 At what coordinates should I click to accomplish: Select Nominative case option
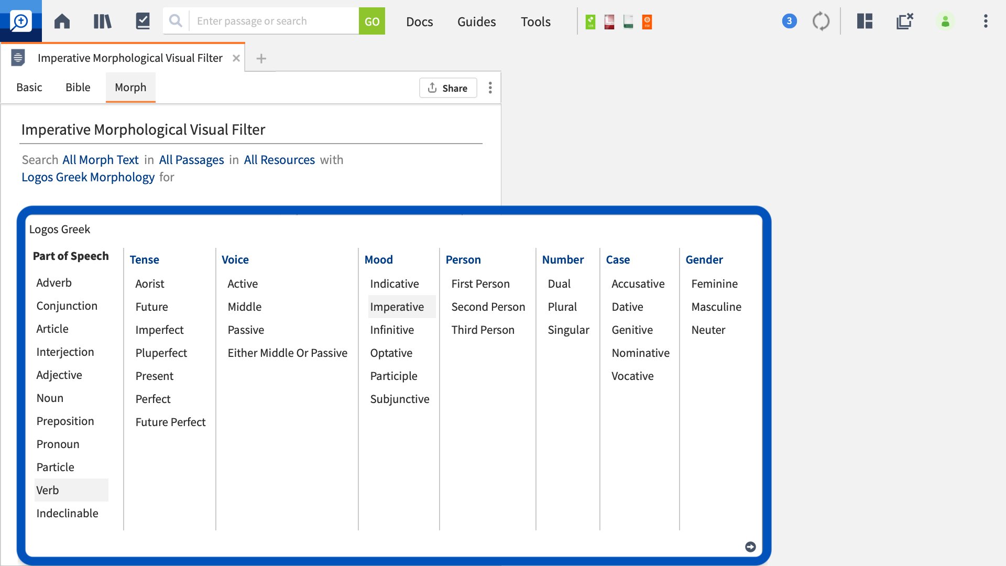pyautogui.click(x=640, y=353)
